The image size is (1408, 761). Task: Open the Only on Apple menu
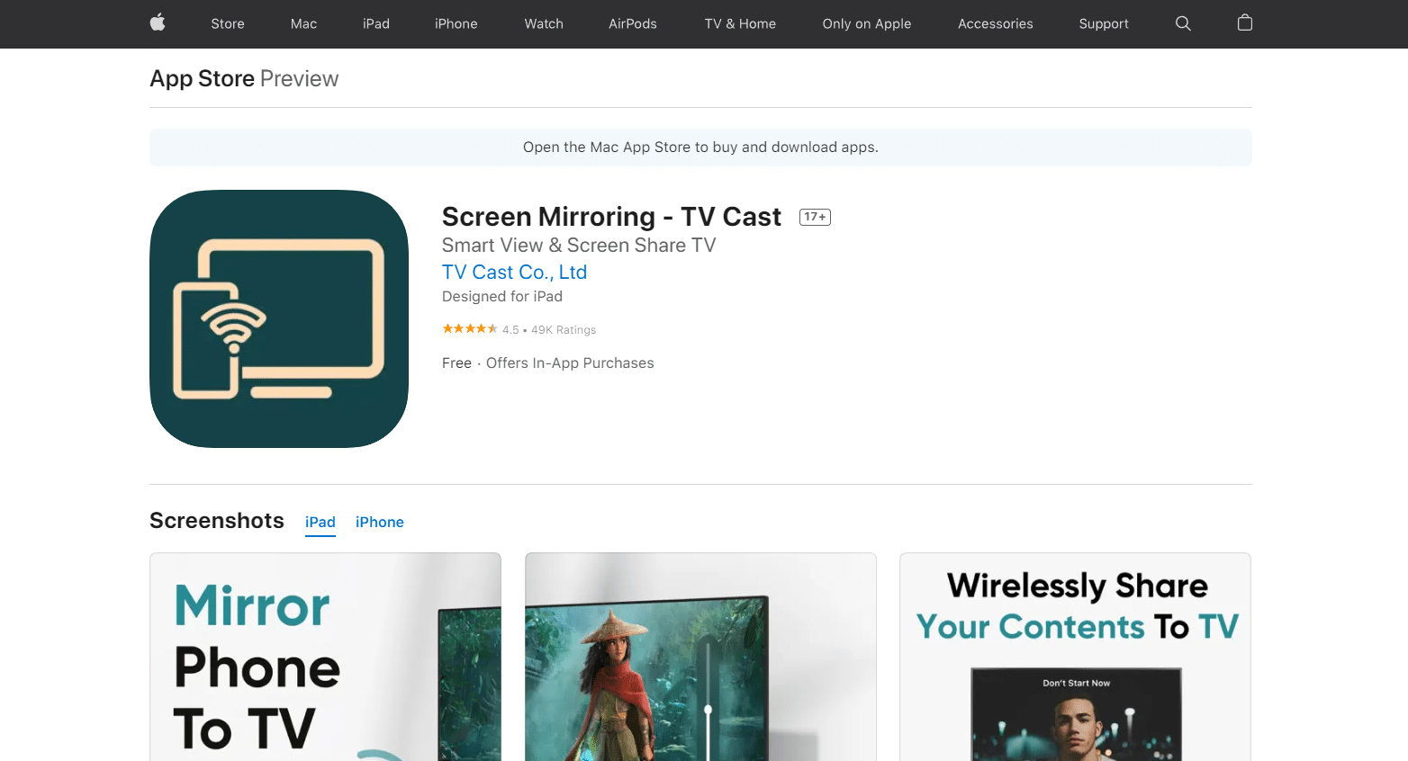[x=867, y=23]
